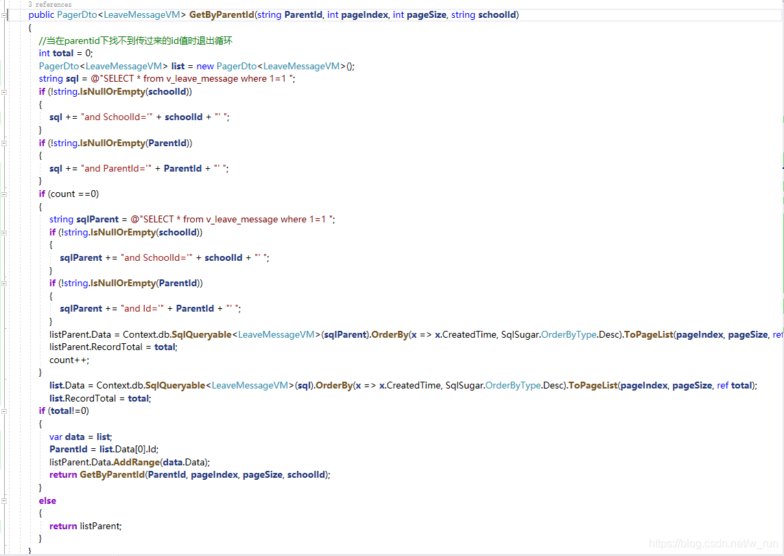
Task: Click count in "if (count ==0)"
Action: (63, 194)
